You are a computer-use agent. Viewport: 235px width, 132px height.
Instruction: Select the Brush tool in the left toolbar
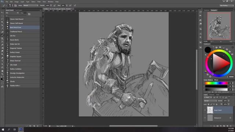[x=2, y=35]
